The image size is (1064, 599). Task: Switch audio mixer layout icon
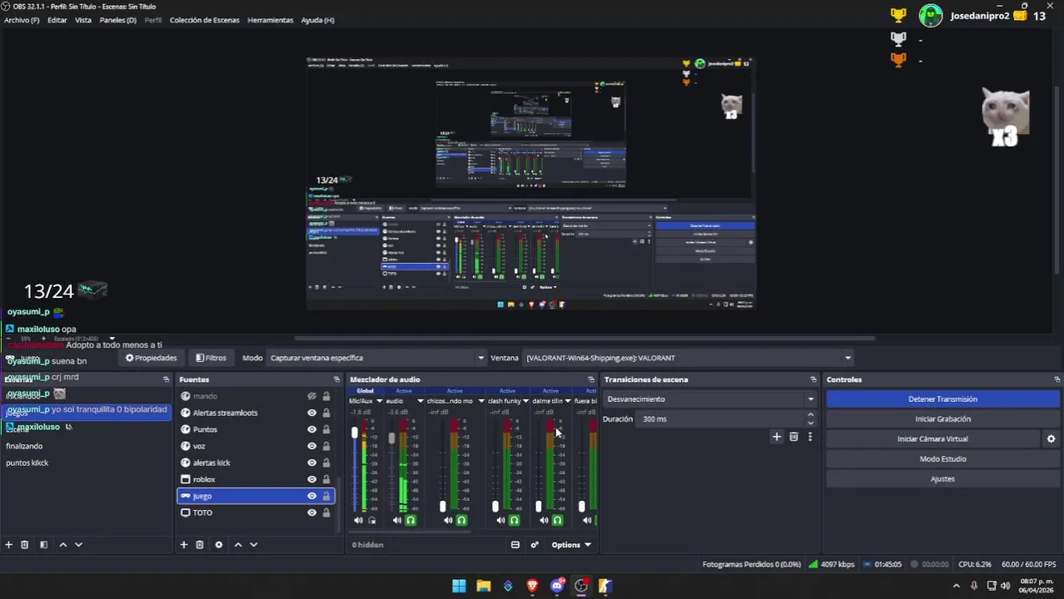point(515,545)
